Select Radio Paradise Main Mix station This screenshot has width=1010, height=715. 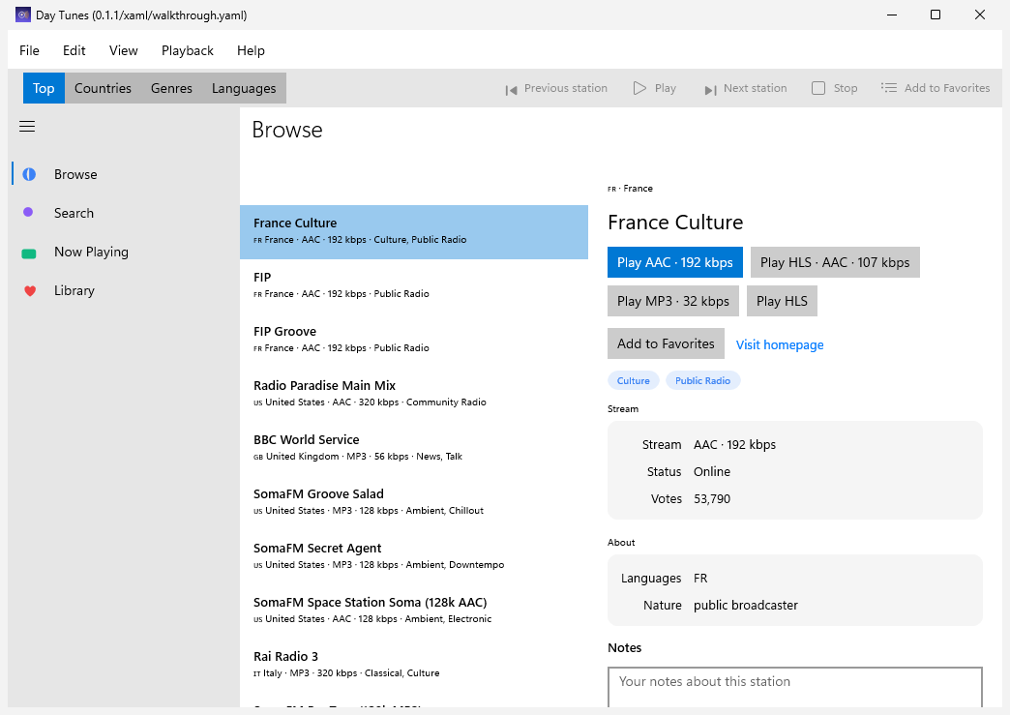(414, 394)
